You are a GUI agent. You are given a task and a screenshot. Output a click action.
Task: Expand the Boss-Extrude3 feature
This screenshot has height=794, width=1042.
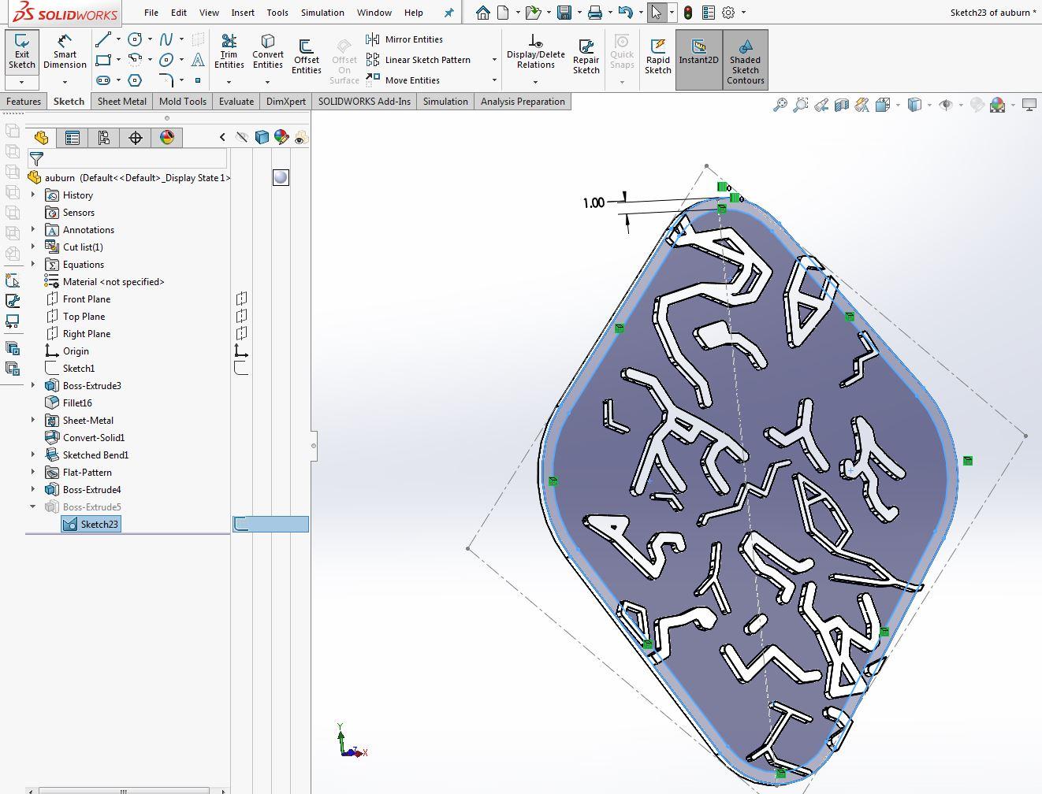point(33,385)
